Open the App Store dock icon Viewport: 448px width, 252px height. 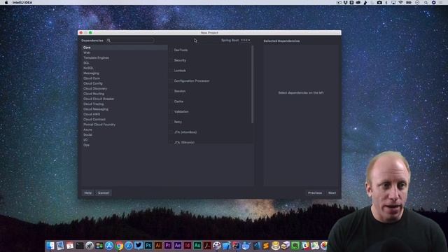[109, 246]
